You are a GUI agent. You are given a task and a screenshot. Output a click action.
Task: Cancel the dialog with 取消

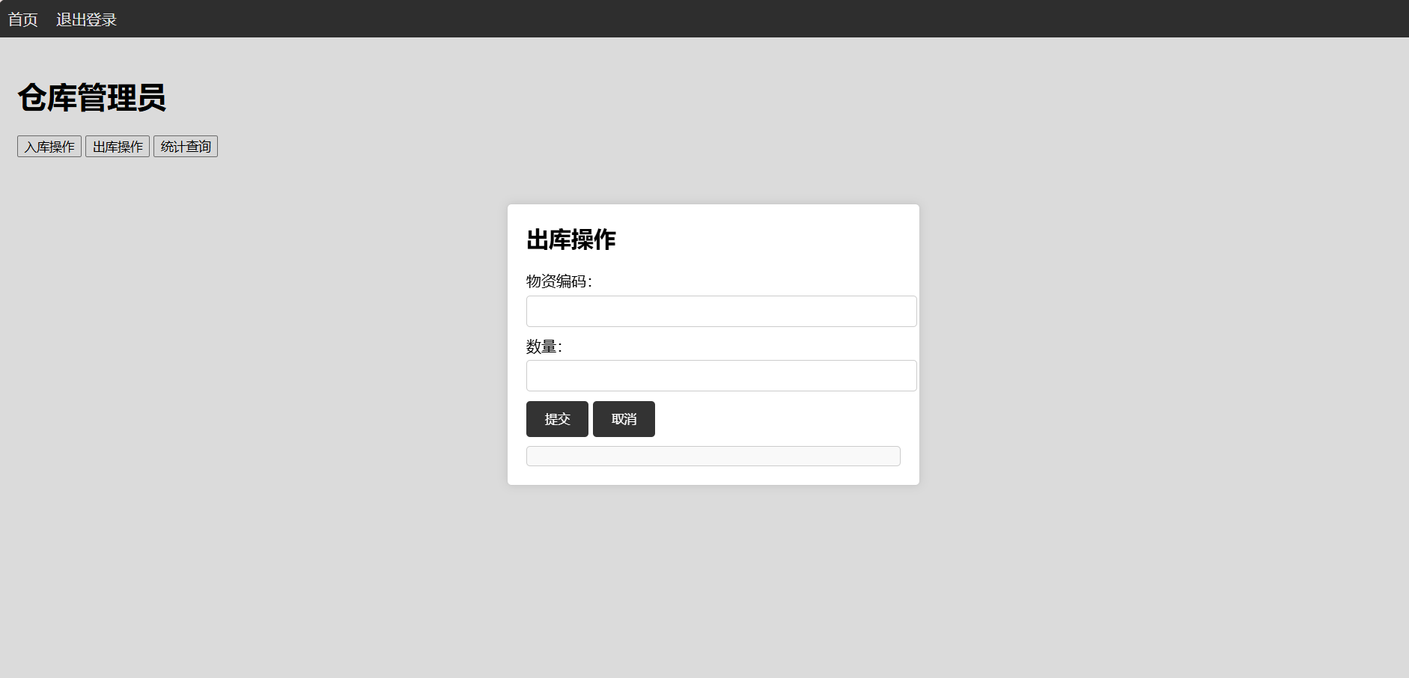point(624,419)
